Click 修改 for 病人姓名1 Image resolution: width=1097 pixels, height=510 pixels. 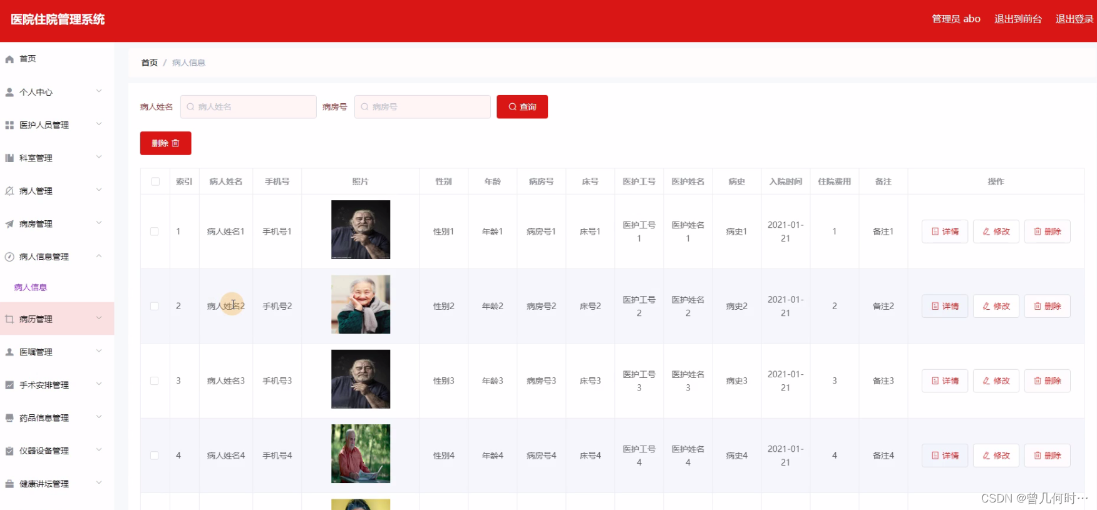click(996, 232)
